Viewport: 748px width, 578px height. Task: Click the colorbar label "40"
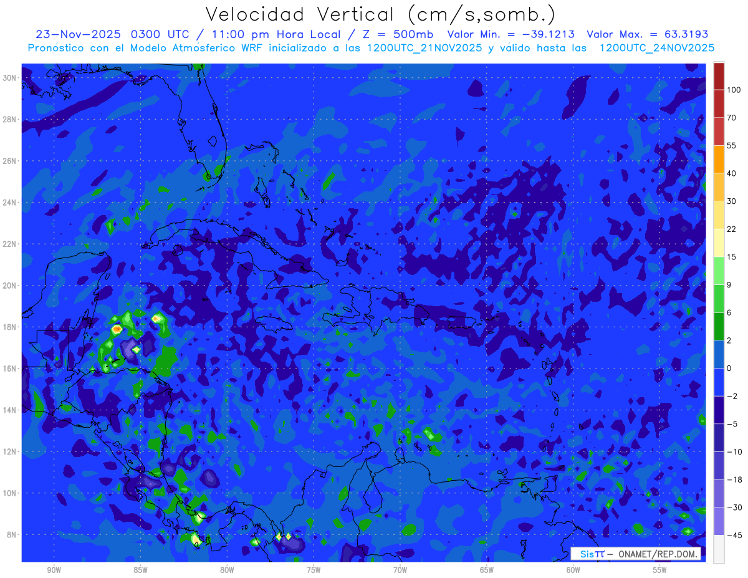[732, 173]
